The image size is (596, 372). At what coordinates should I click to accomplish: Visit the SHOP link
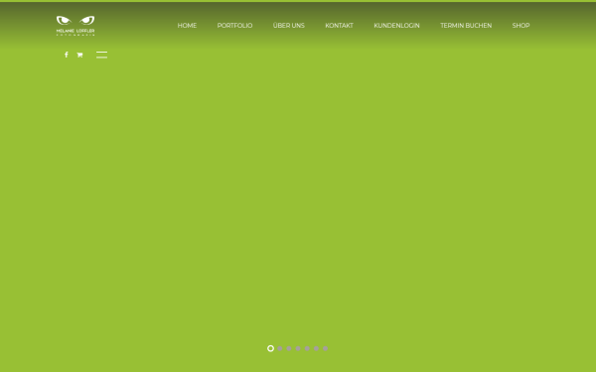(x=521, y=26)
